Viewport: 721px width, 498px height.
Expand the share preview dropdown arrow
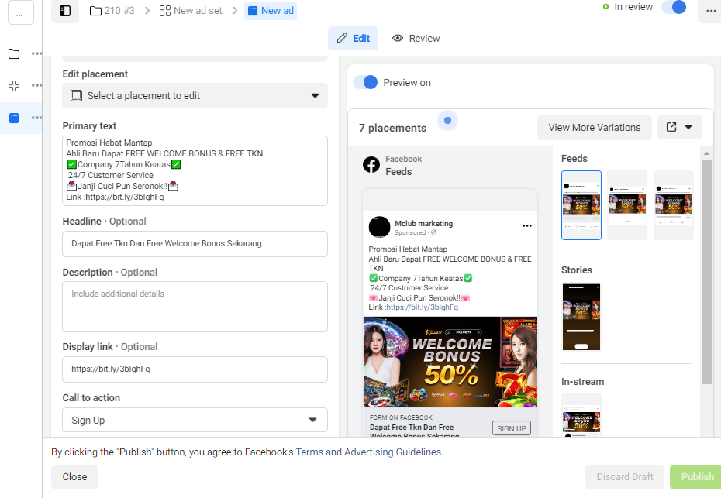688,127
